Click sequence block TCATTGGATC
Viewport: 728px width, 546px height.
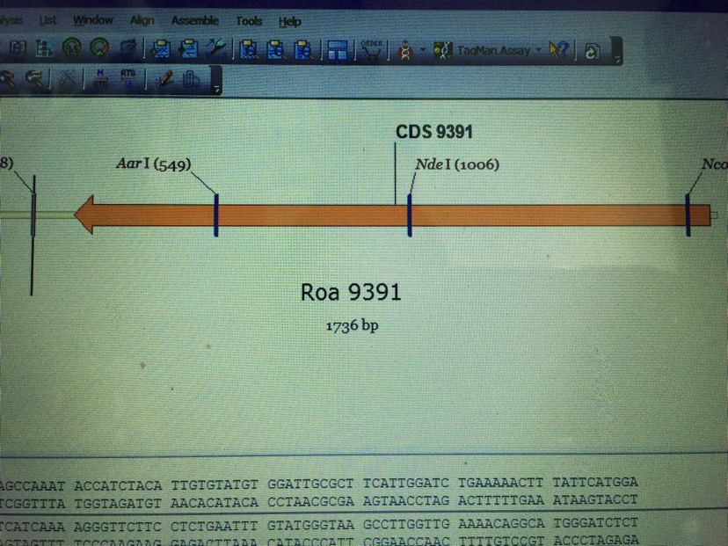406,483
